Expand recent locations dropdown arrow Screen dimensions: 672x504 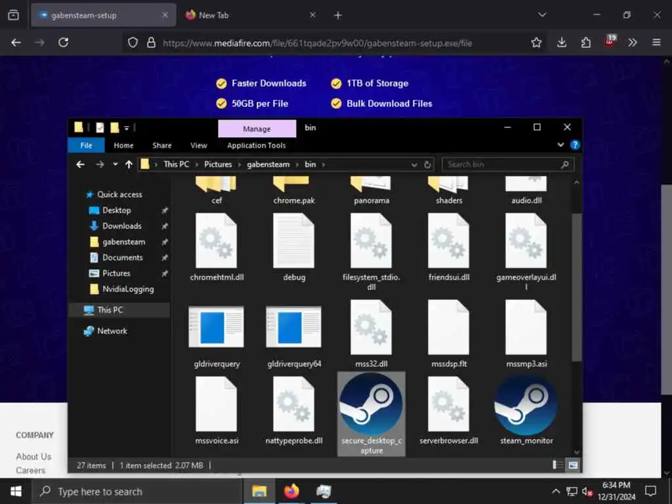[x=115, y=165]
